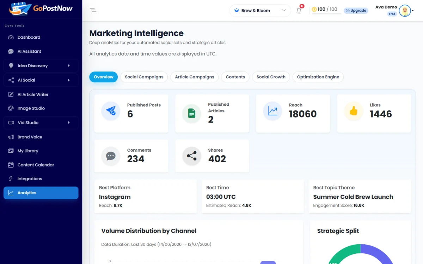Viewport: 423px width, 264px height.
Task: Click the Estimated Reach 4.8K text
Action: [x=229, y=205]
